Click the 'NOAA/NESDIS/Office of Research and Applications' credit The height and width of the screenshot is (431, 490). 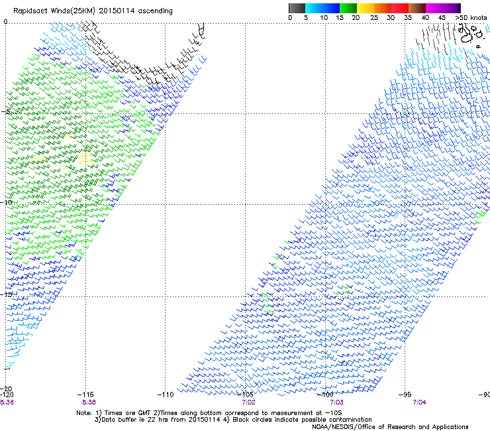point(390,427)
